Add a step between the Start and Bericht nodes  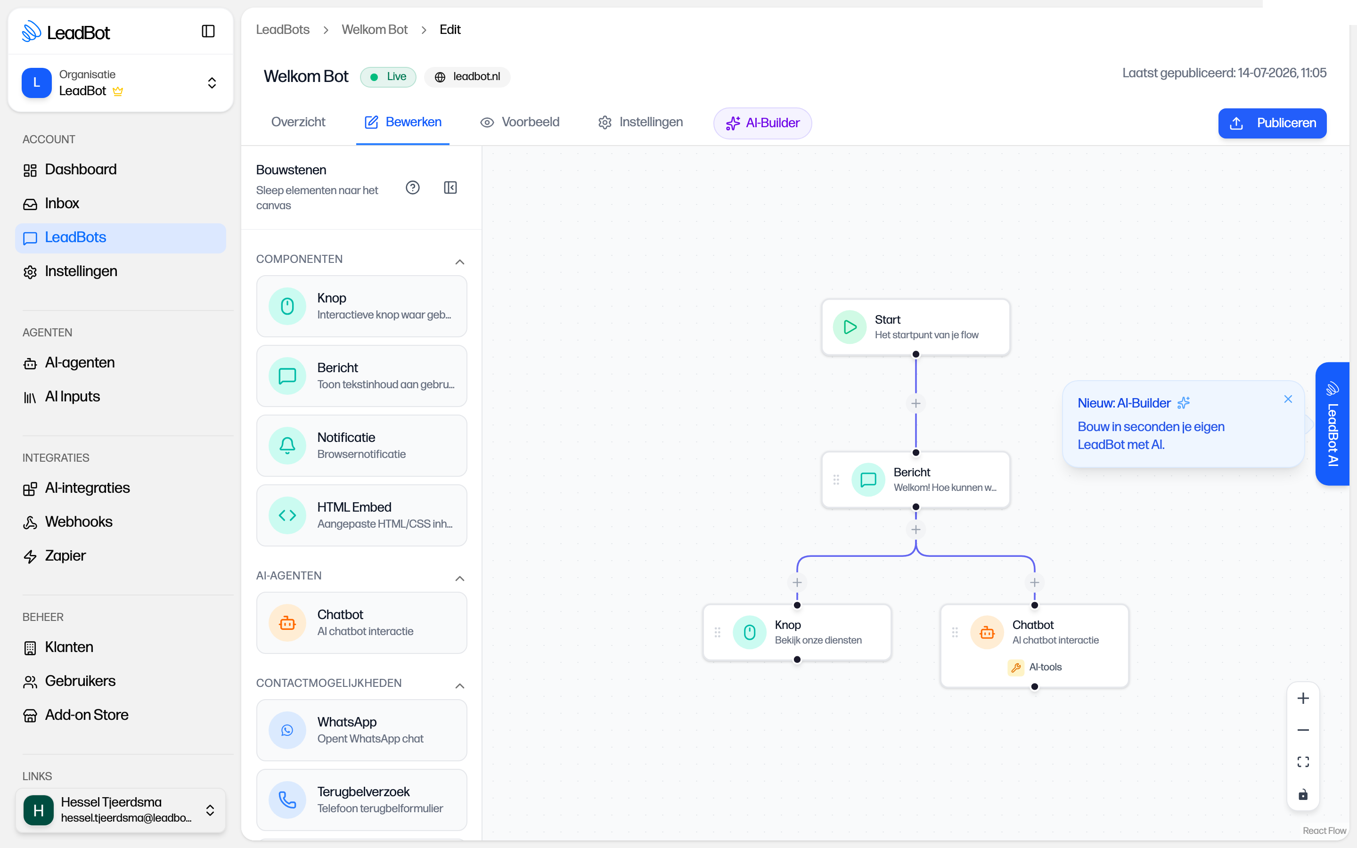click(x=916, y=403)
